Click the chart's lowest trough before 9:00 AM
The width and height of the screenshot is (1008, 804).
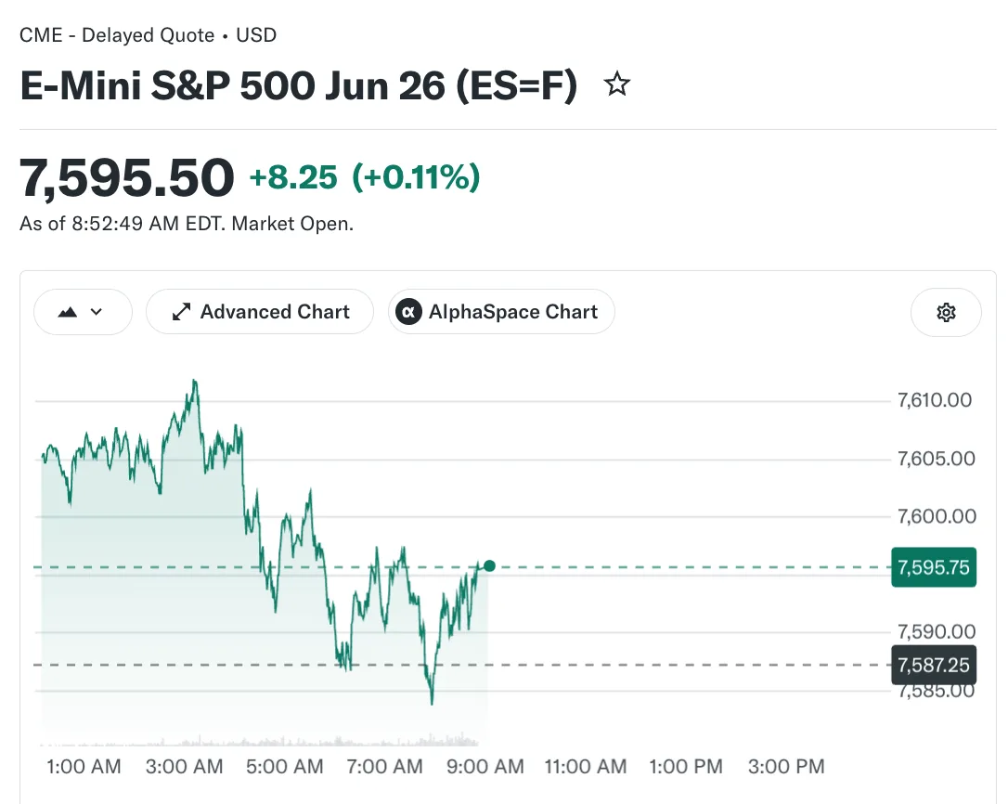[432, 703]
